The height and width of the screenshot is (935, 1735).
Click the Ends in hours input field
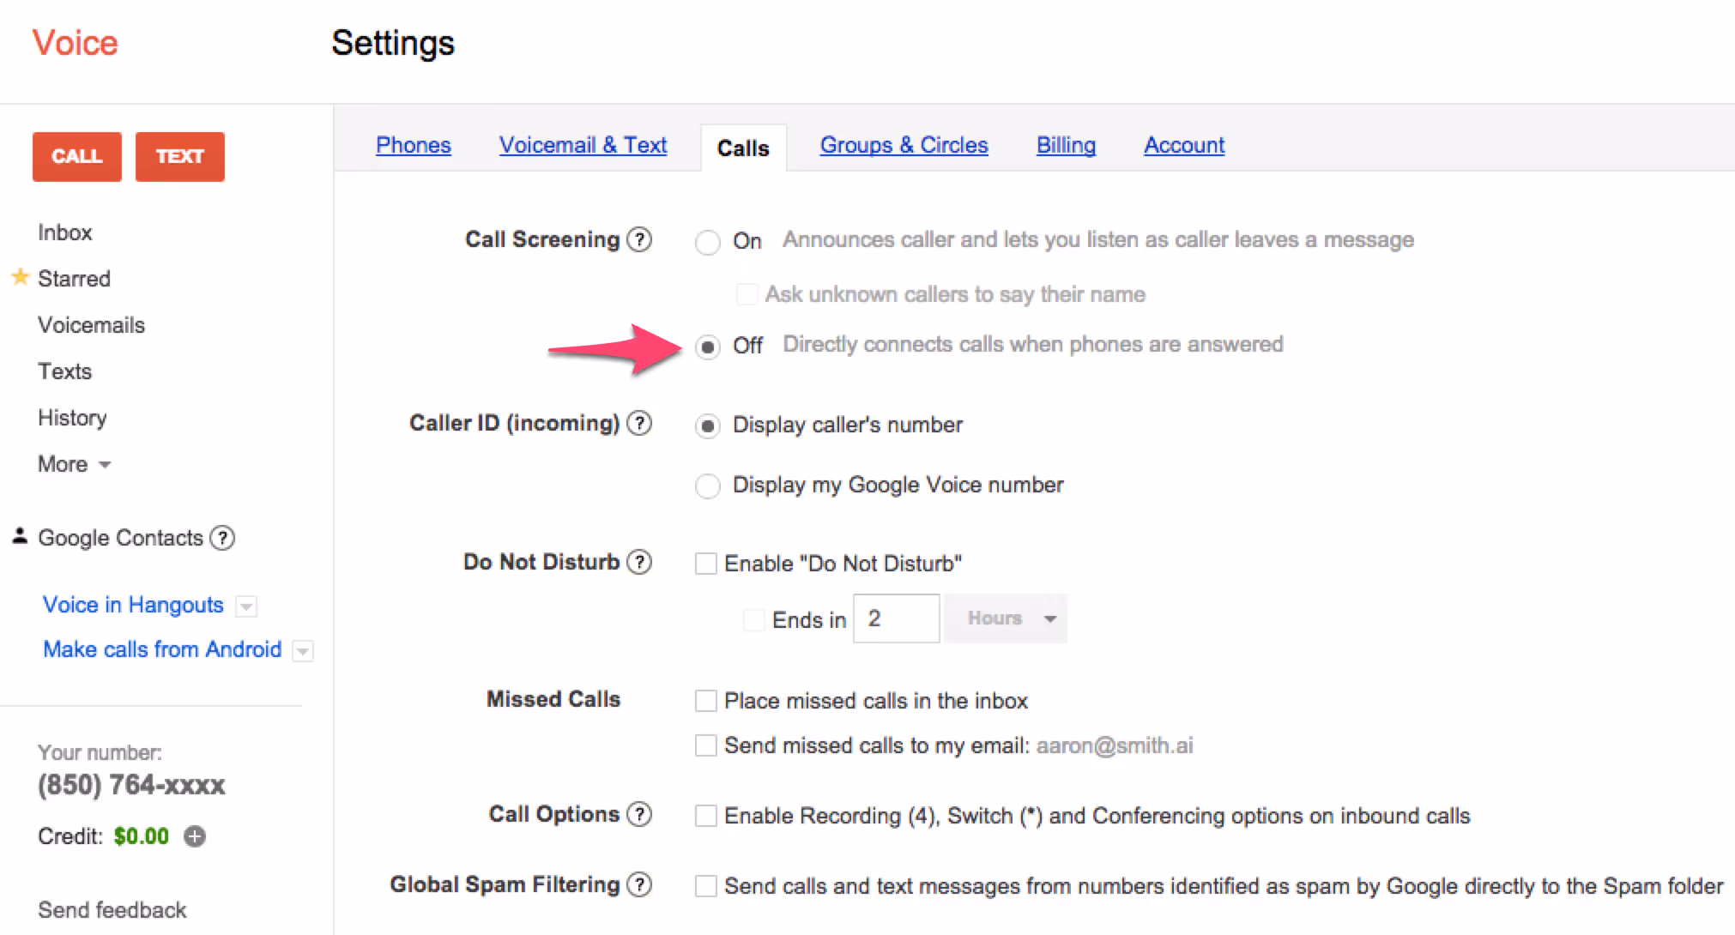pyautogui.click(x=896, y=618)
